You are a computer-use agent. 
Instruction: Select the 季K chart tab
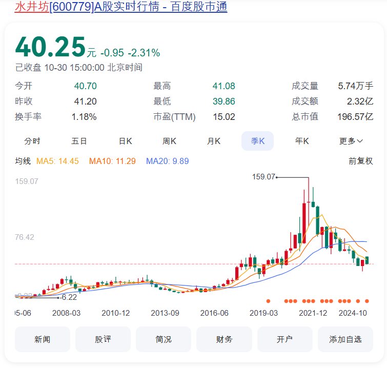click(x=257, y=141)
